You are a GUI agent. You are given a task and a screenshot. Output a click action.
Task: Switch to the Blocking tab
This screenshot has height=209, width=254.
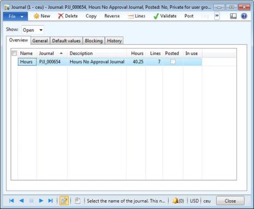(94, 40)
